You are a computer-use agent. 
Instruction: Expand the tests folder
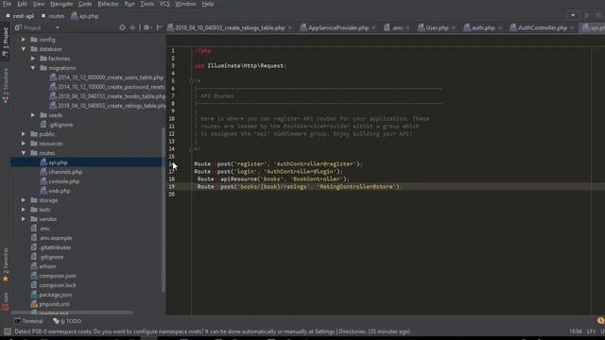[24, 210]
